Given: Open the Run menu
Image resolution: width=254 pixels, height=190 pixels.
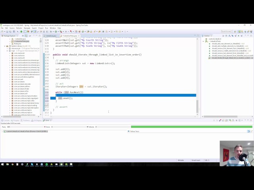Looking at the screenshot, I should click(x=46, y=28).
